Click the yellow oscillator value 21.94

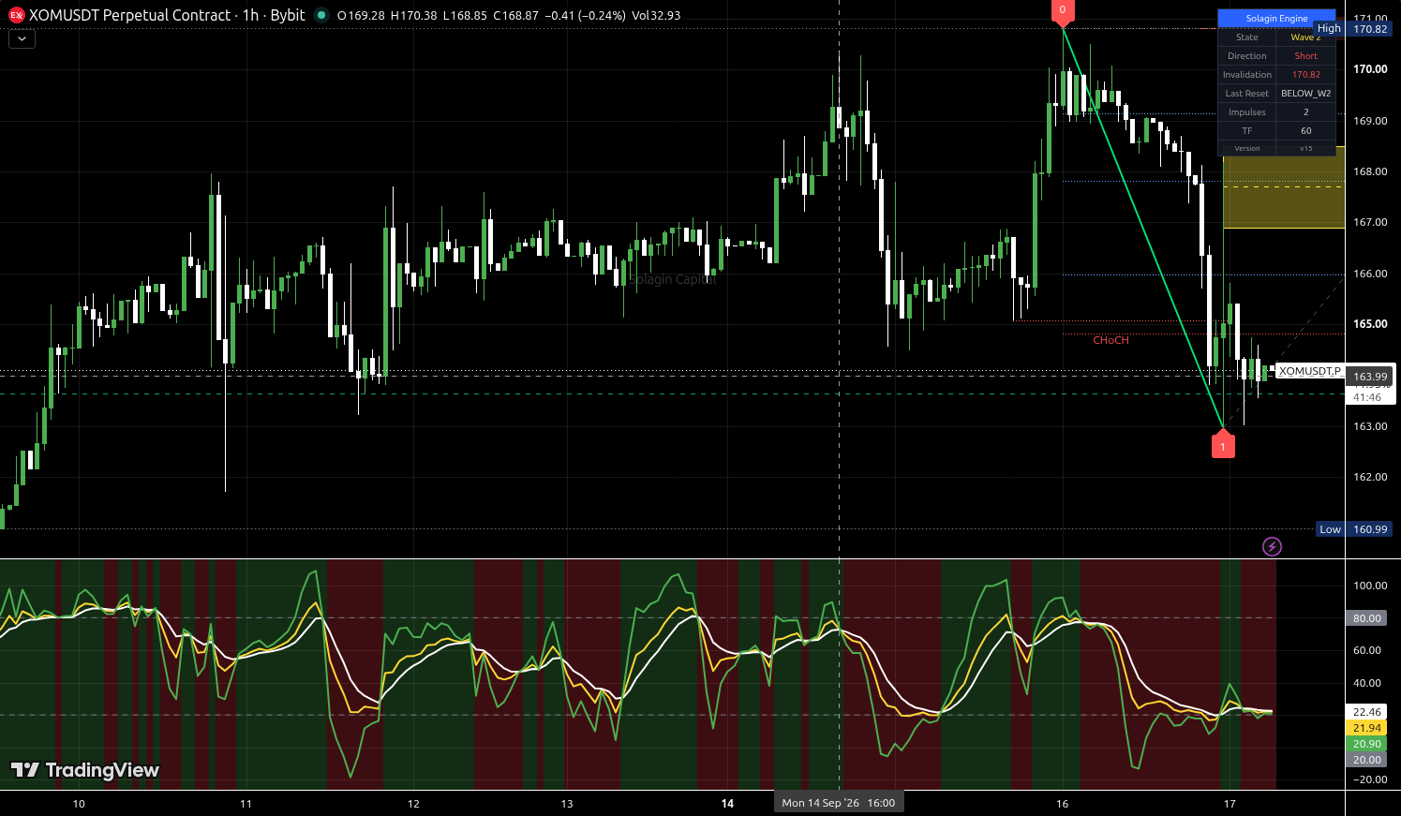1366,728
